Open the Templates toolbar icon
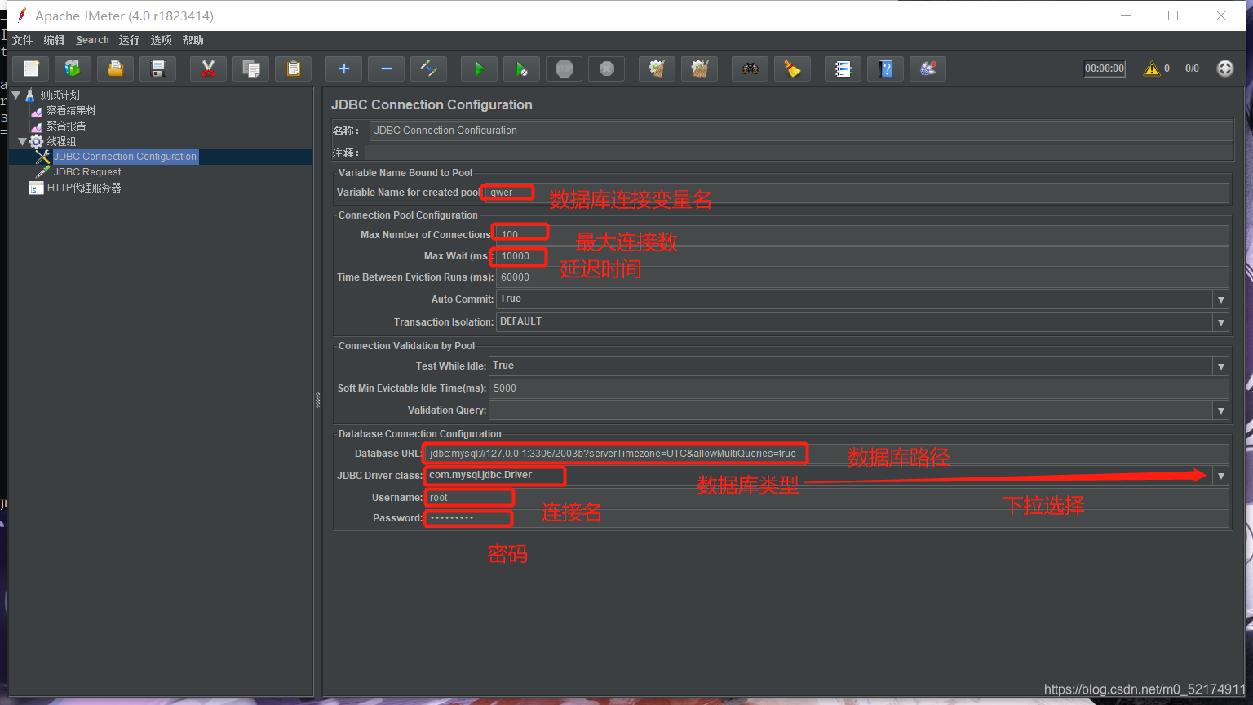The height and width of the screenshot is (705, 1253). (73, 69)
